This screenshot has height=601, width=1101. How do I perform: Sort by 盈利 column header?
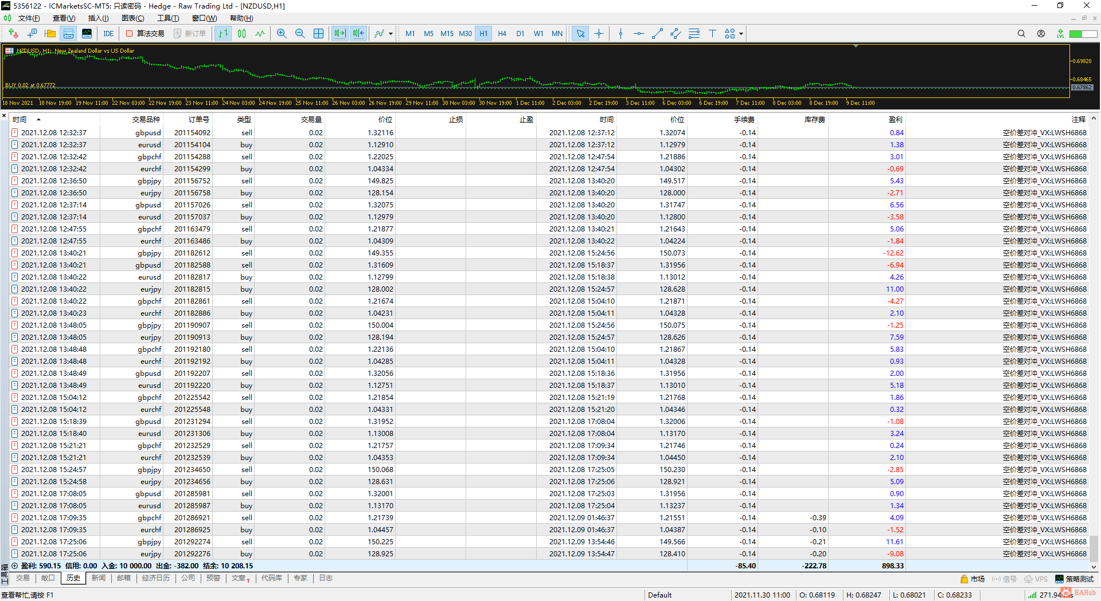(x=896, y=120)
